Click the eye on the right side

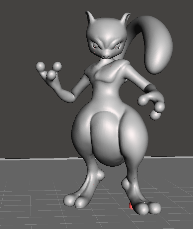click(117, 46)
